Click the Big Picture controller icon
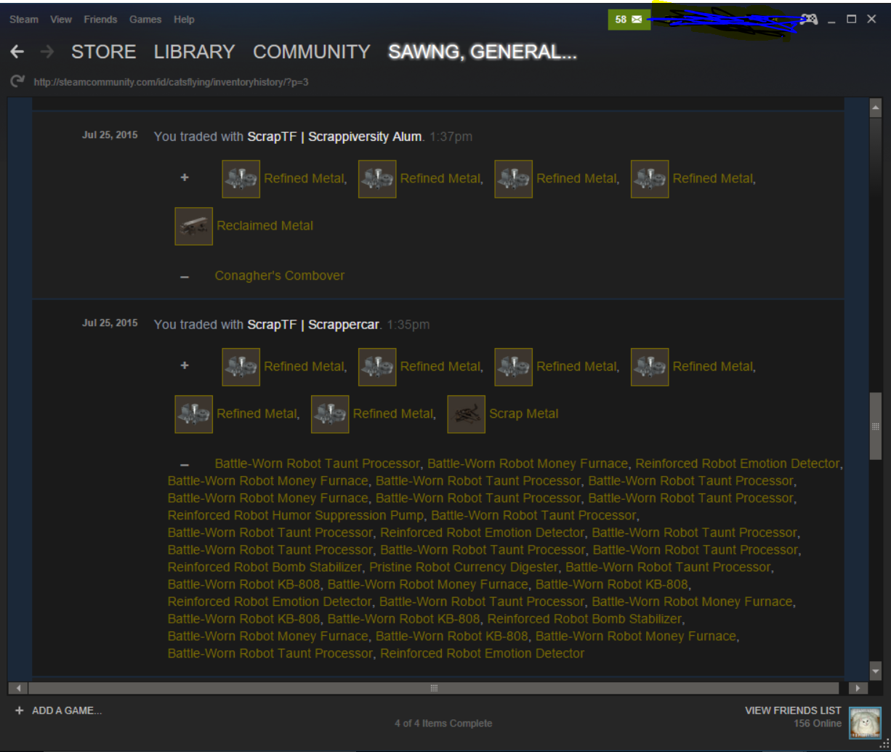Viewport: 891px width, 752px height. [x=808, y=20]
